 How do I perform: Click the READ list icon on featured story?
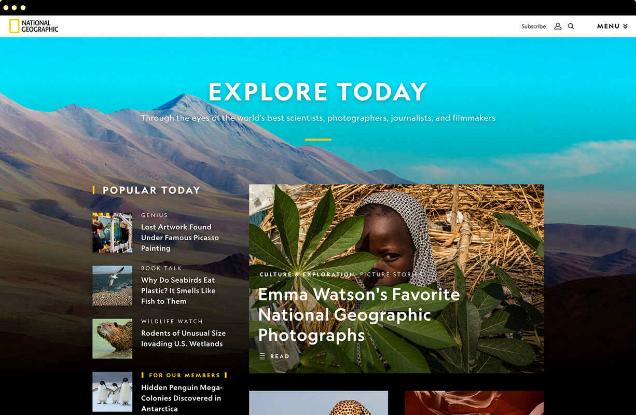pos(262,356)
